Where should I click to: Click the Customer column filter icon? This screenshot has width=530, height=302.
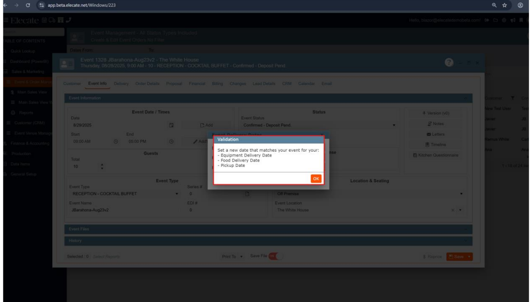point(513,98)
